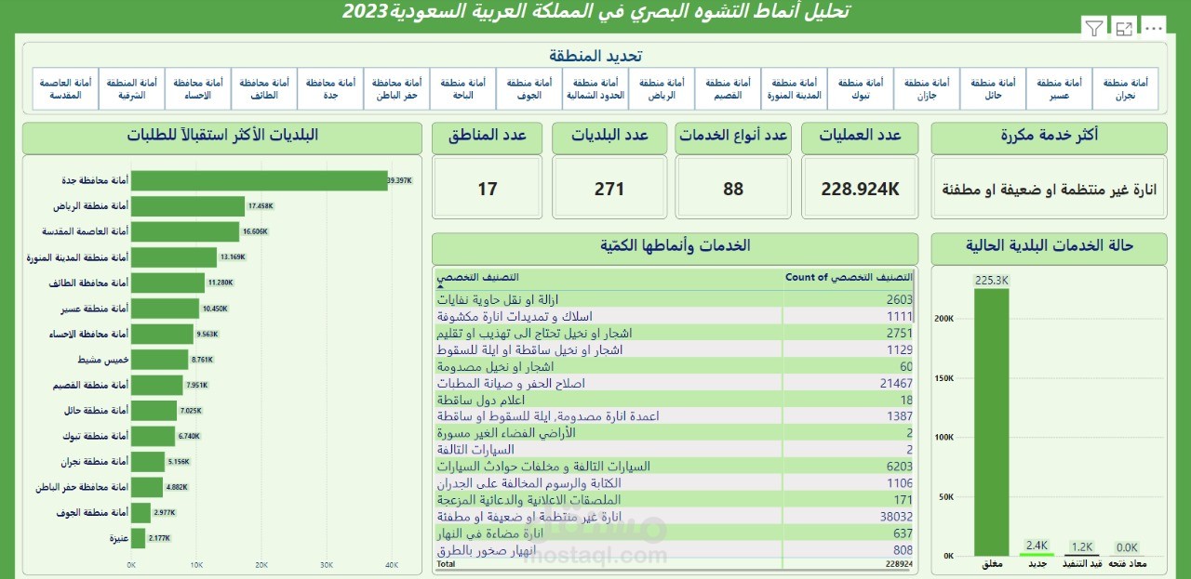1191x579 pixels.
Task: Click the خميس مشيط axis label
Action: coord(101,359)
